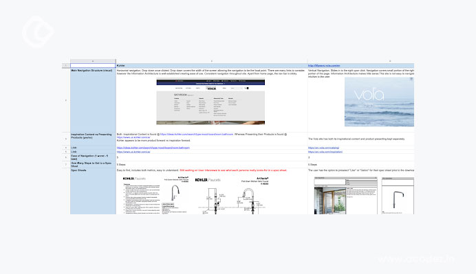Click the Vola ocean homepage image
Screen dimensions: 476x274
pos(379,102)
